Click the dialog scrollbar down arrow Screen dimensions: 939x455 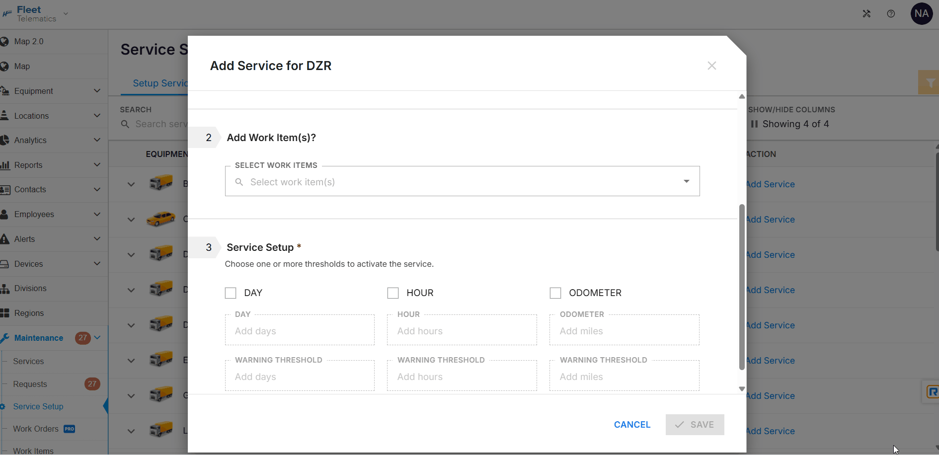(742, 389)
